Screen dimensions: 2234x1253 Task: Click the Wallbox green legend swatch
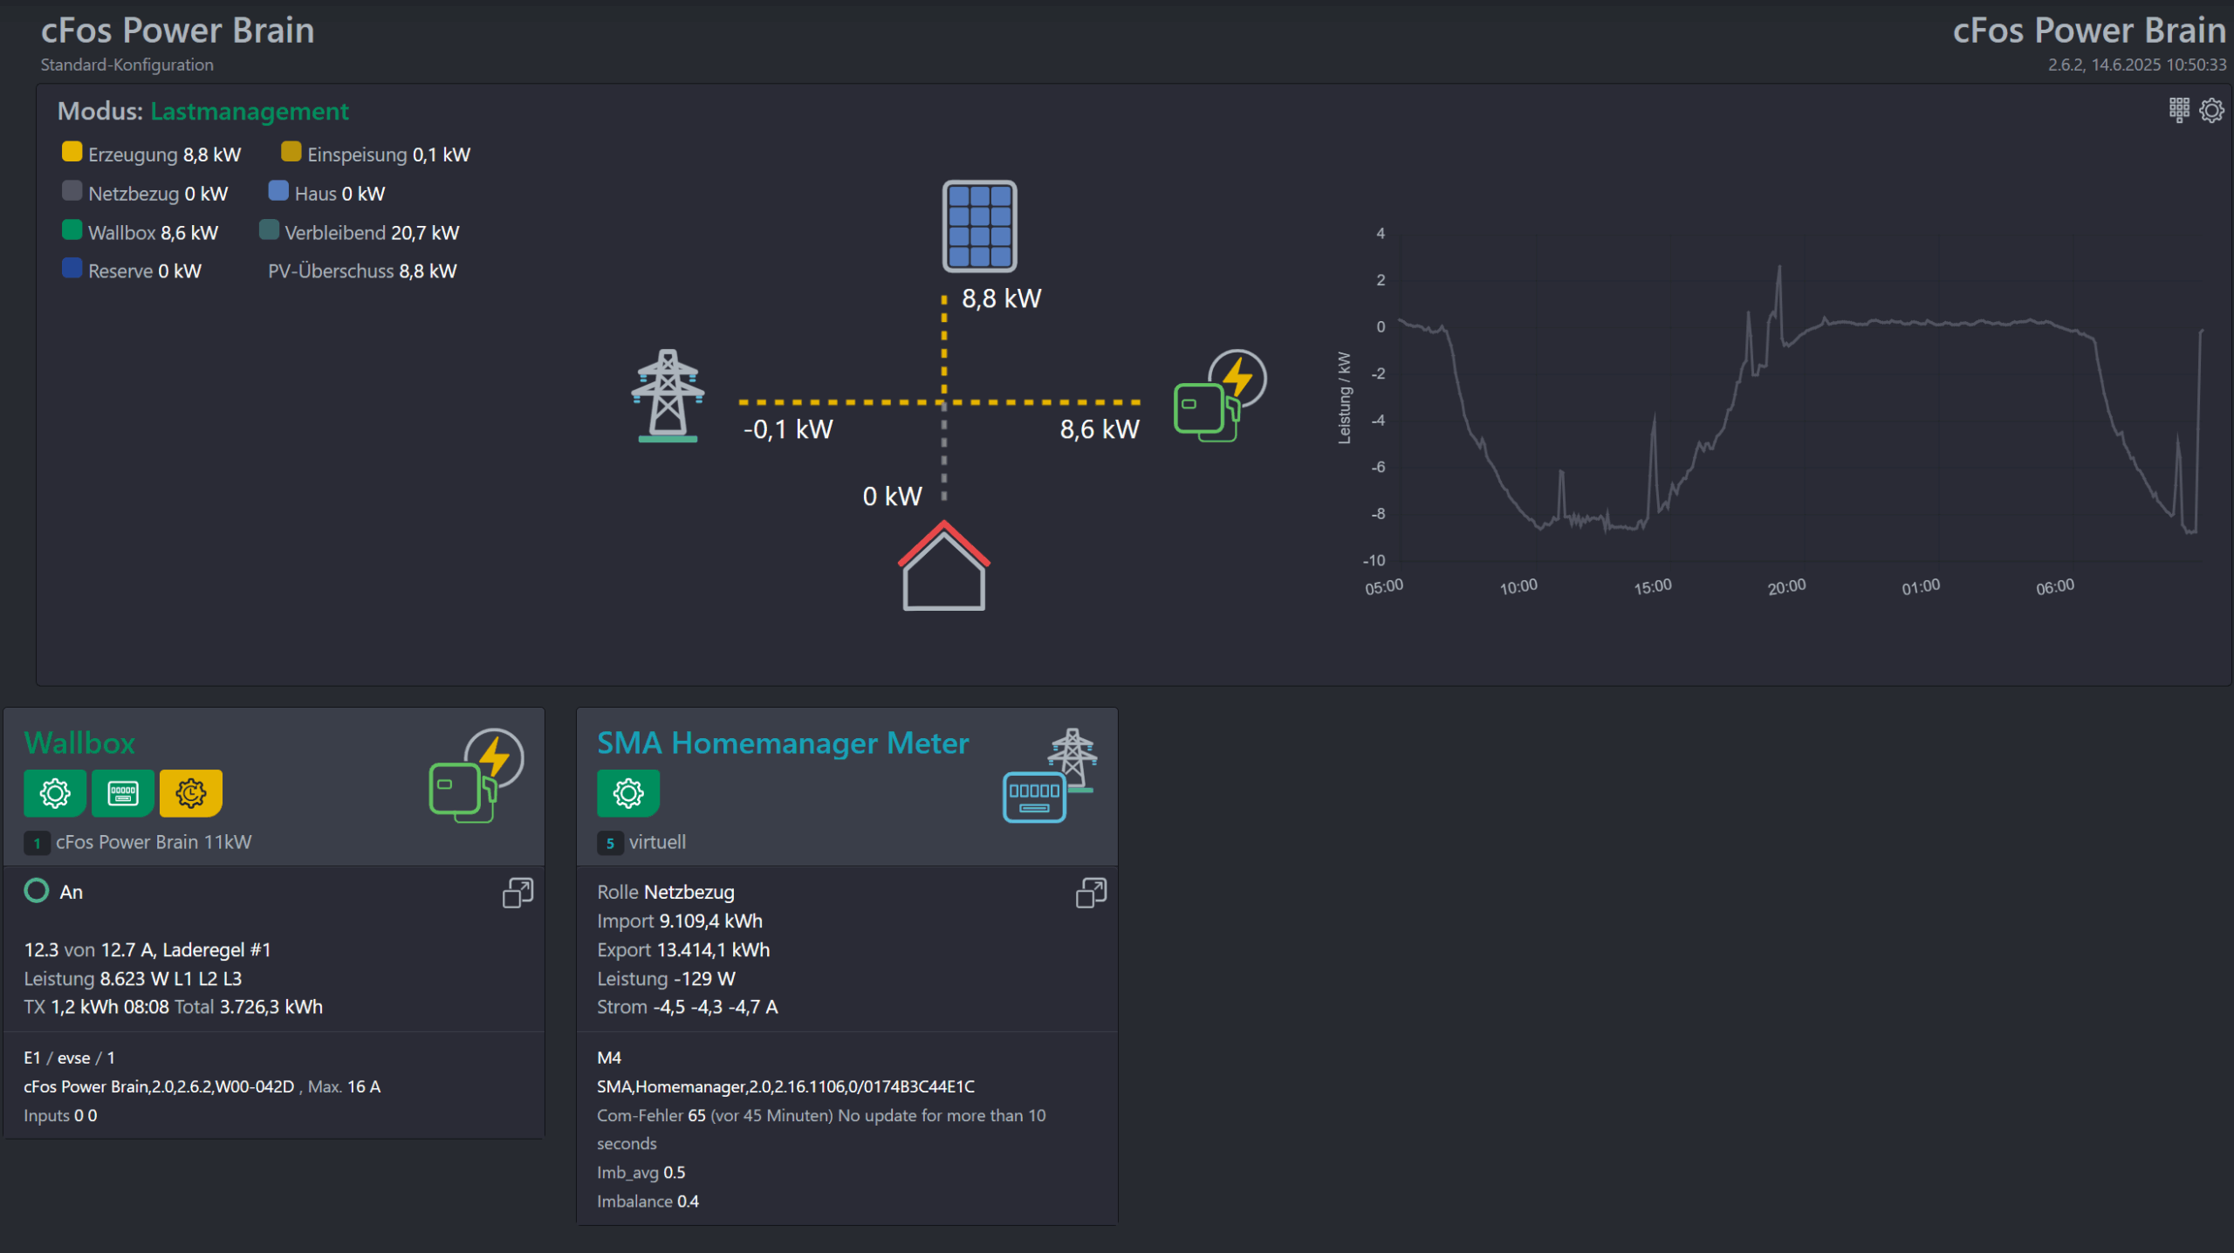pyautogui.click(x=72, y=229)
